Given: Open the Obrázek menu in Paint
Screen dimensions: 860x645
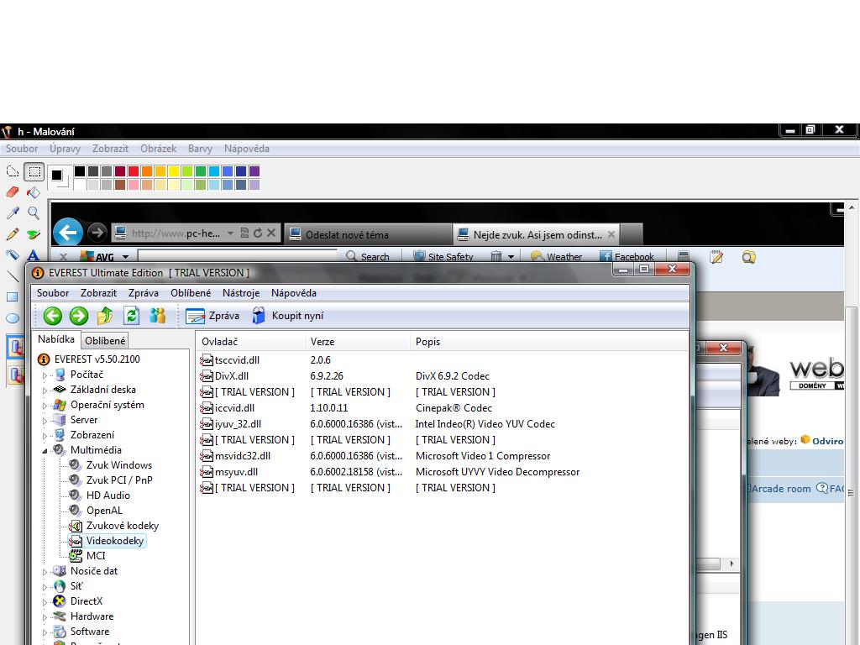Looking at the screenshot, I should 159,149.
